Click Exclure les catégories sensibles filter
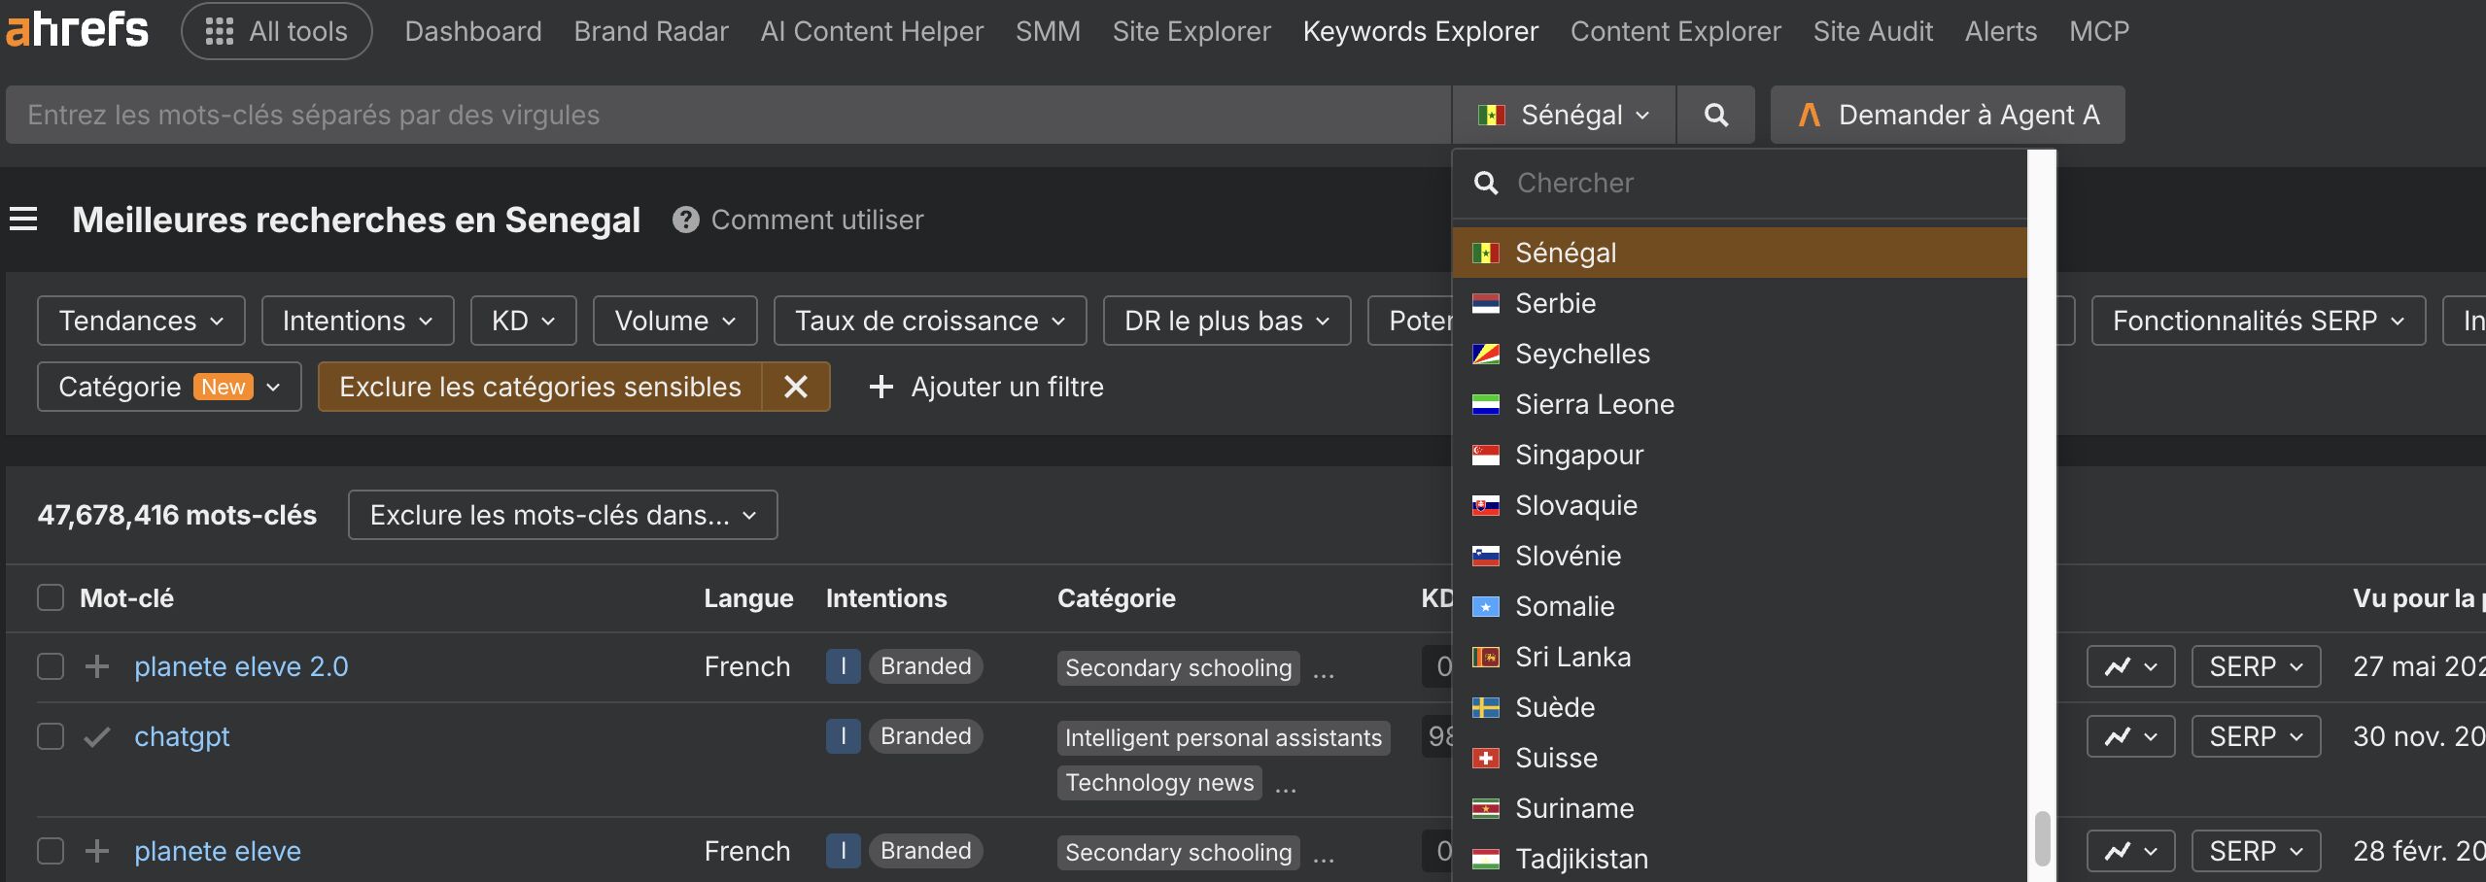Screen dimensions: 2486x882 [x=540, y=387]
